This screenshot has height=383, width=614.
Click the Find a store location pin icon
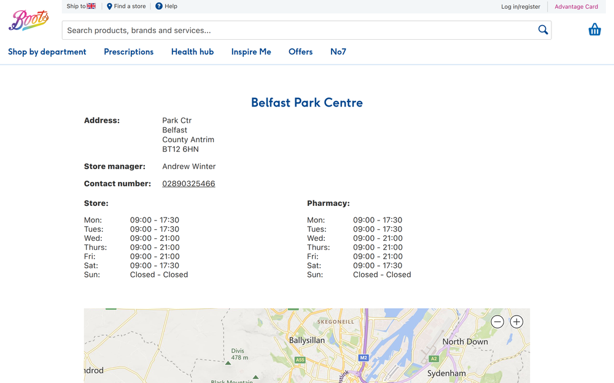point(109,6)
